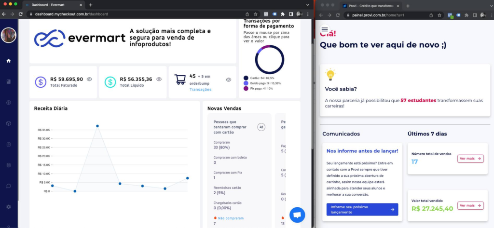This screenshot has height=228, width=494.
Task: Click the last data point on Receita Diária chart
Action: (188, 178)
